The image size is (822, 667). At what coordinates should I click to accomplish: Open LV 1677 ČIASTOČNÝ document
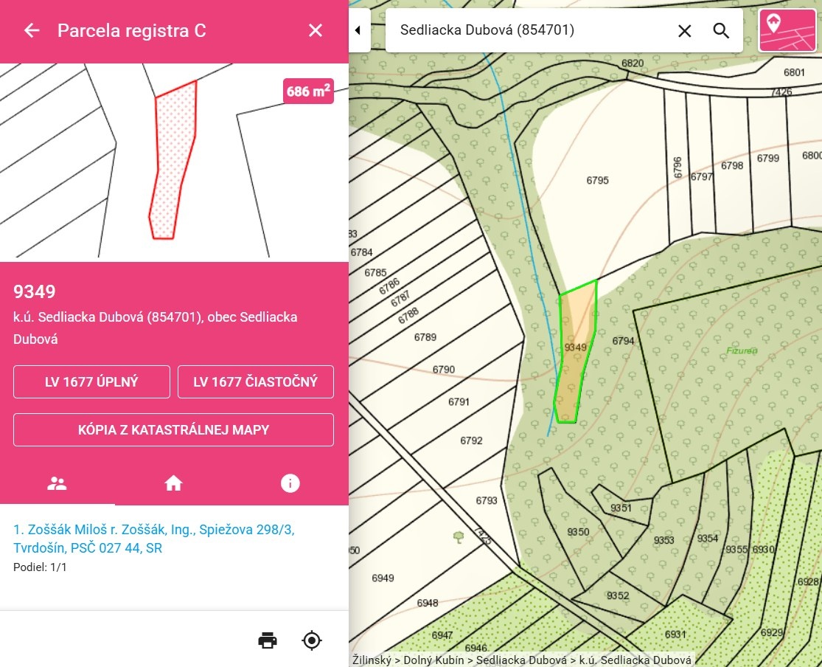click(255, 381)
